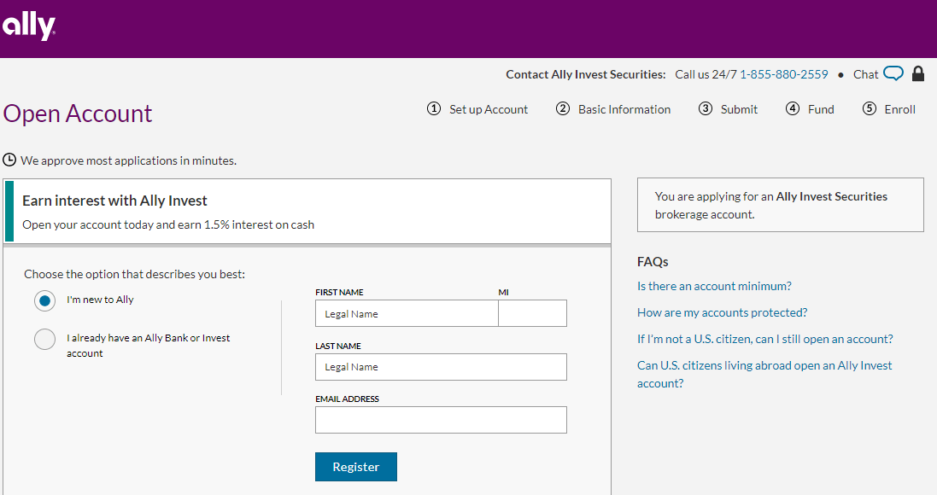The height and width of the screenshot is (495, 937).
Task: Click the Register button
Action: [356, 467]
